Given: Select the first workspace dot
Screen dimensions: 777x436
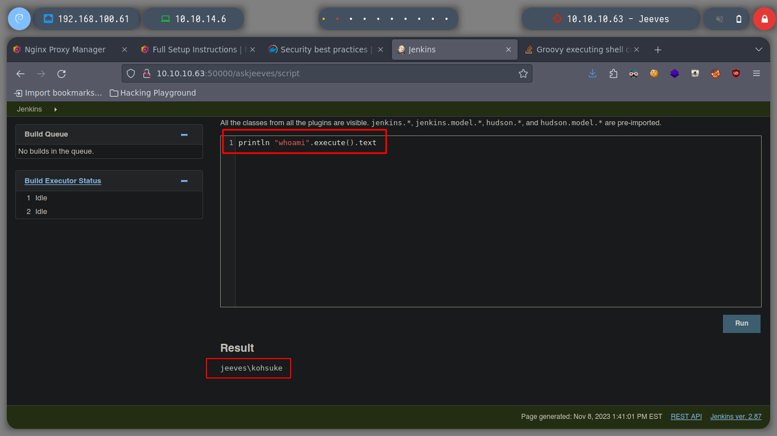Looking at the screenshot, I should pos(324,19).
